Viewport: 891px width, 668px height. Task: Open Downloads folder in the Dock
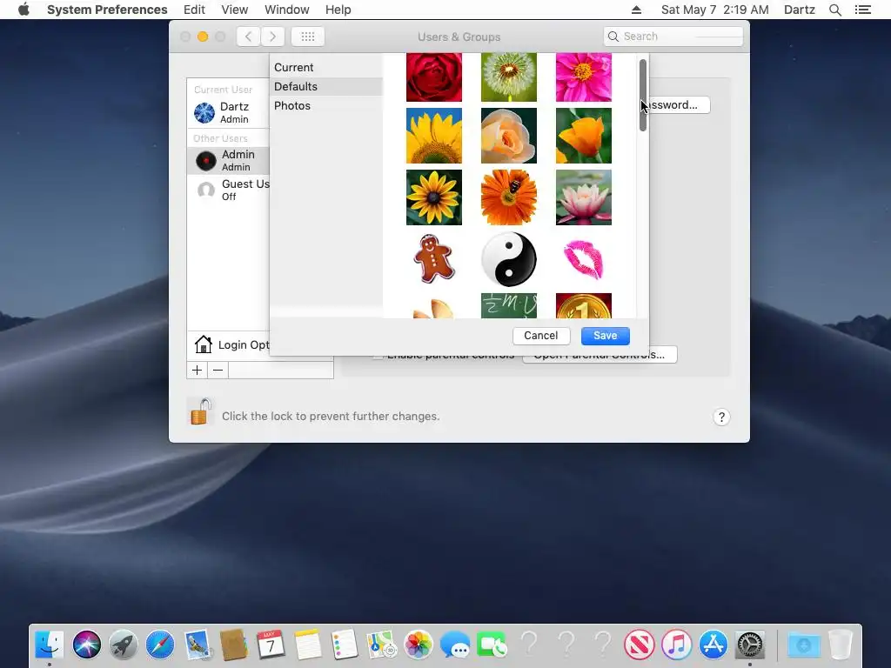pyautogui.click(x=803, y=645)
